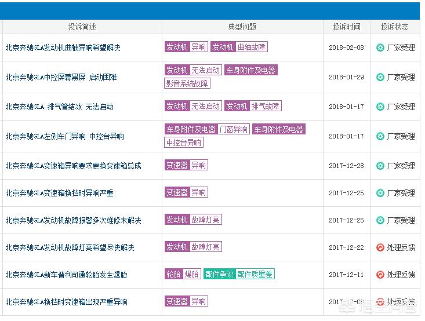The height and width of the screenshot is (321, 425).
Task: Click status icon for 2018-01-29 complaint
Action: (380, 77)
